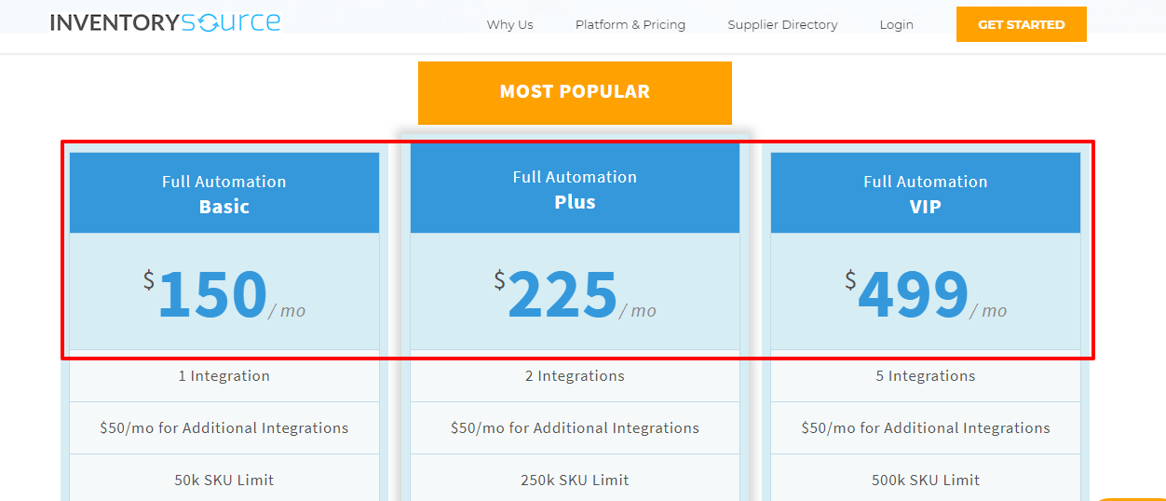Click the $225 per month price
Image resolution: width=1166 pixels, height=501 pixels.
(575, 294)
